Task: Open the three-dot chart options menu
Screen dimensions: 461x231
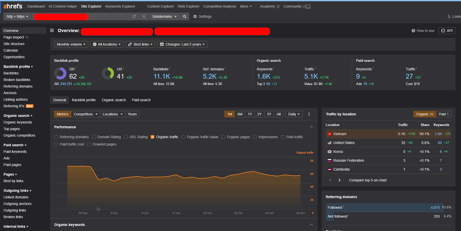Action: click(309, 114)
